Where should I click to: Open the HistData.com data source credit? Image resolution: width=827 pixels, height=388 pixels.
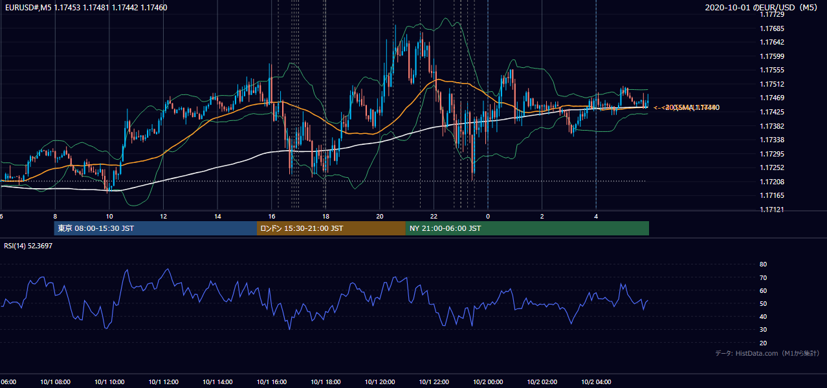(x=767, y=353)
